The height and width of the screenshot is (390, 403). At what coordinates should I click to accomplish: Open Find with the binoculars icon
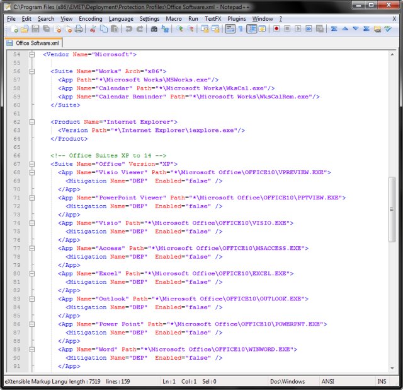pyautogui.click(x=155, y=29)
